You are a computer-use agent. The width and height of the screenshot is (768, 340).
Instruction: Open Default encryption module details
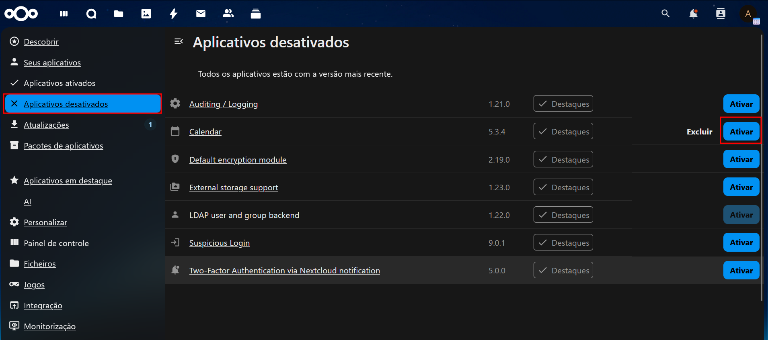pos(238,160)
